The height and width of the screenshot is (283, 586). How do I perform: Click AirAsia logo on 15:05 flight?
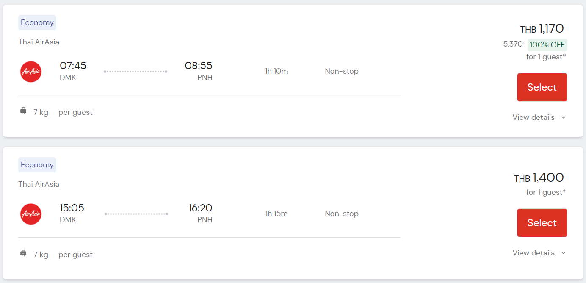31,214
